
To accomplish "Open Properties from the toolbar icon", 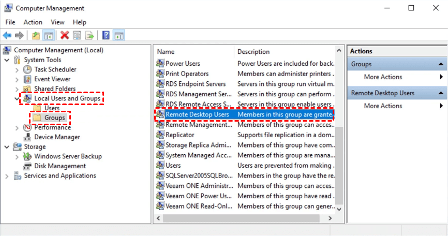I will [x=77, y=35].
